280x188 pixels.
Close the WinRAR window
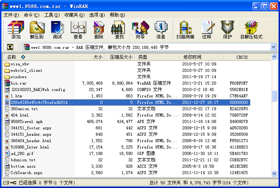point(274,6)
